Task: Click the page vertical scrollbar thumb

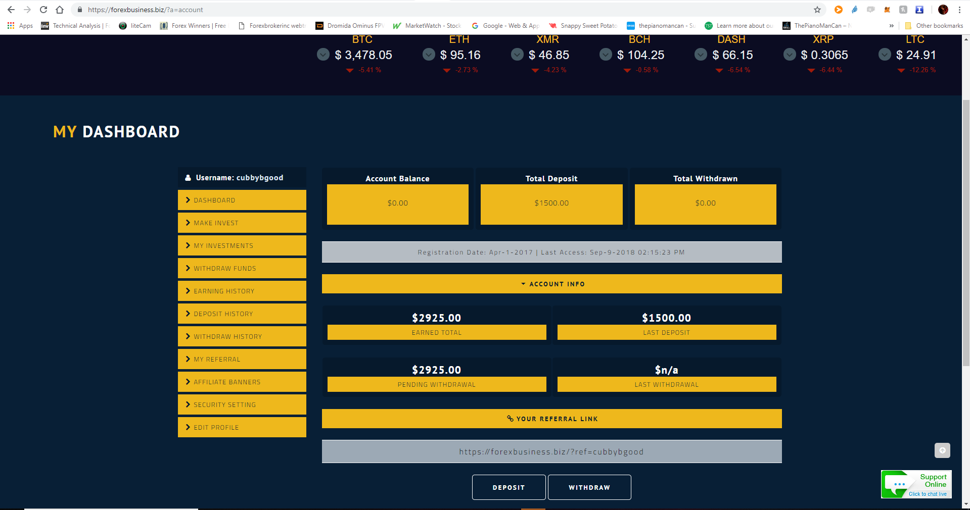Action: [x=966, y=232]
